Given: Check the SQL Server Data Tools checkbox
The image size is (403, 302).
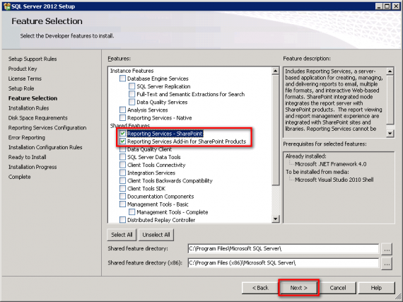Looking at the screenshot, I should (x=122, y=157).
